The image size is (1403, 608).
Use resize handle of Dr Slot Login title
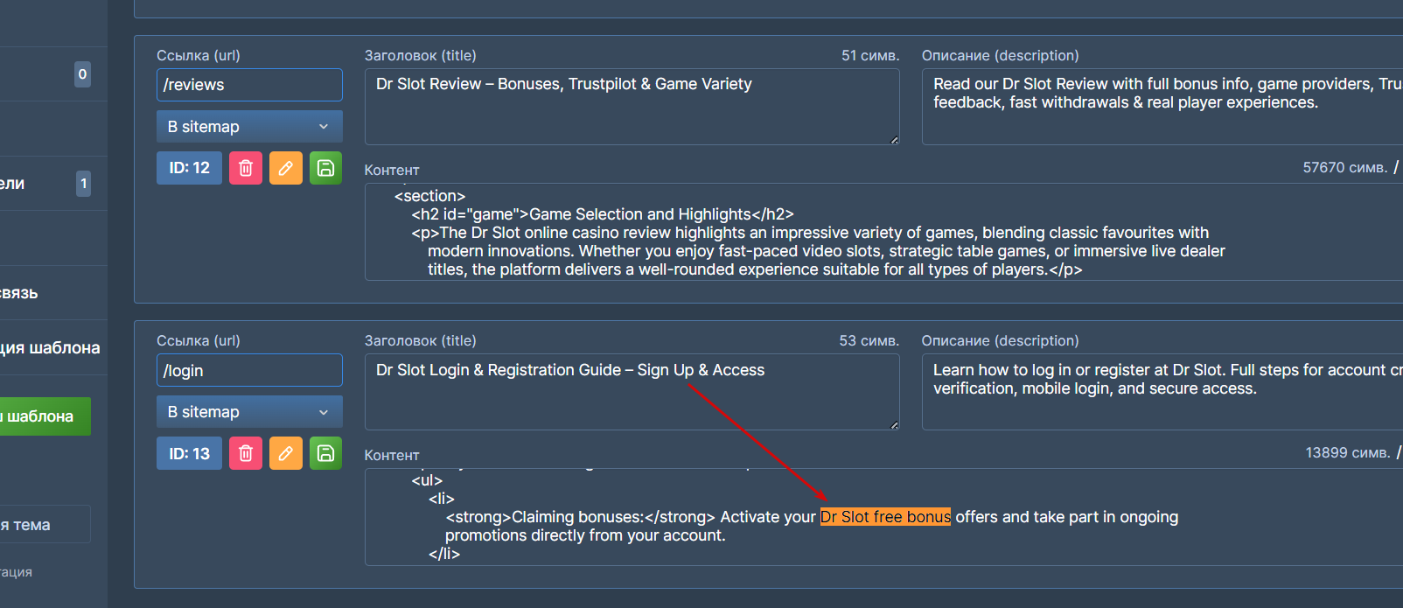pyautogui.click(x=894, y=425)
